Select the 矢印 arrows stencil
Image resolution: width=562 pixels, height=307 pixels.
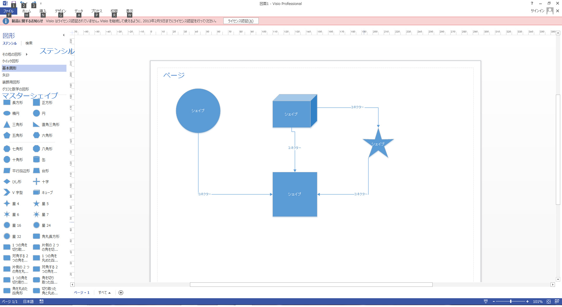click(x=34, y=75)
